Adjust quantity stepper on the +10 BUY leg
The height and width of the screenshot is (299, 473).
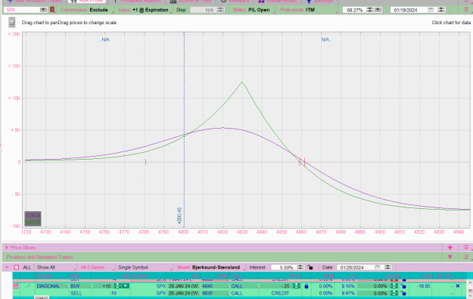coord(117,286)
